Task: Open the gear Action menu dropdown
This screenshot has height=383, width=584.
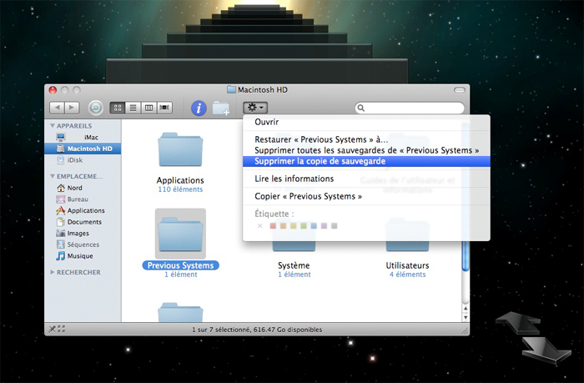Action: [x=255, y=108]
